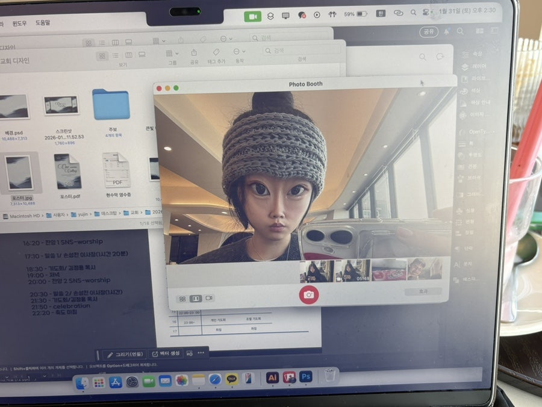Open System Settings from the Dock
This screenshot has width=542, height=407.
(132, 382)
